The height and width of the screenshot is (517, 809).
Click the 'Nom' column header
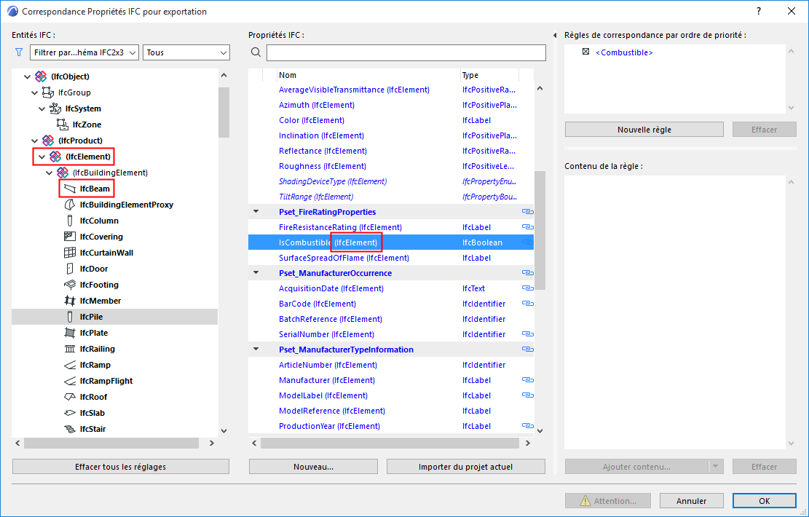(368, 75)
